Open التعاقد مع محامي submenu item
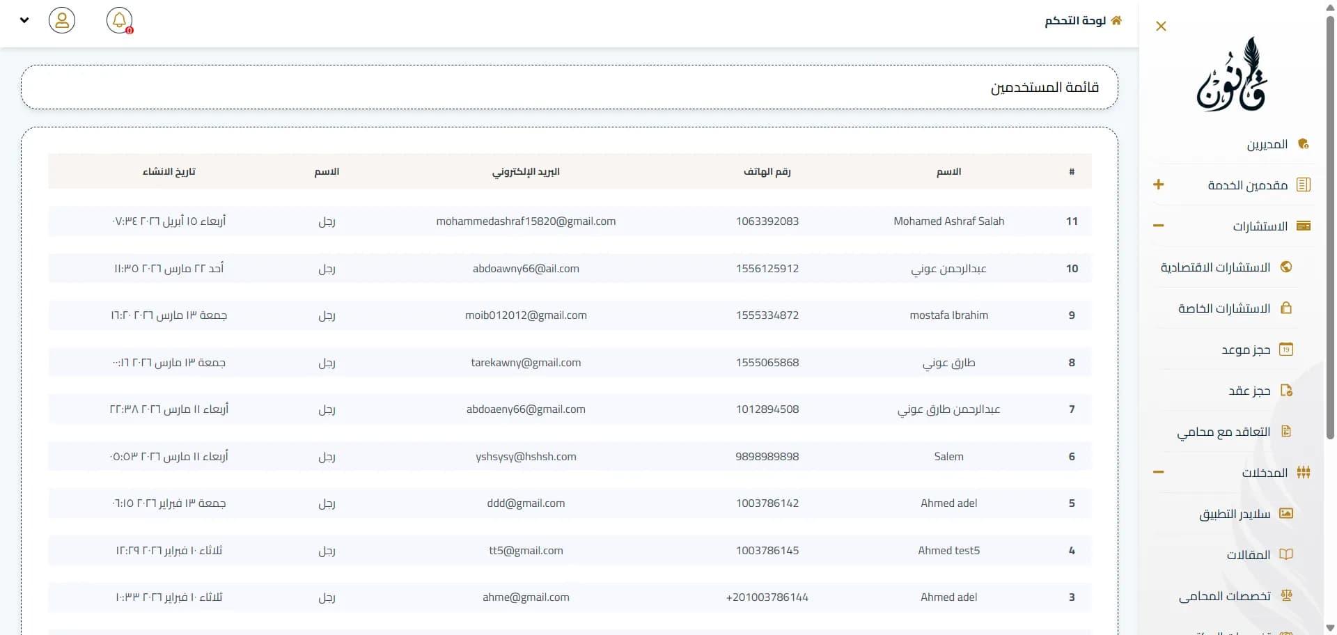Image resolution: width=1337 pixels, height=635 pixels. click(x=1223, y=432)
